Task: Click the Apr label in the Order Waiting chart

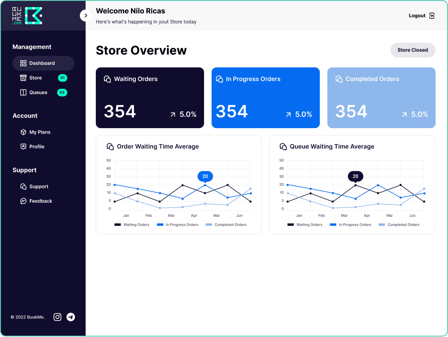Action: coord(194,216)
